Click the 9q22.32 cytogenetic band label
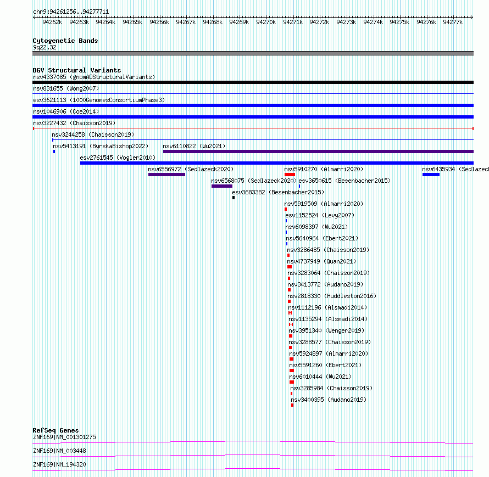This screenshot has height=477, width=489. click(45, 47)
